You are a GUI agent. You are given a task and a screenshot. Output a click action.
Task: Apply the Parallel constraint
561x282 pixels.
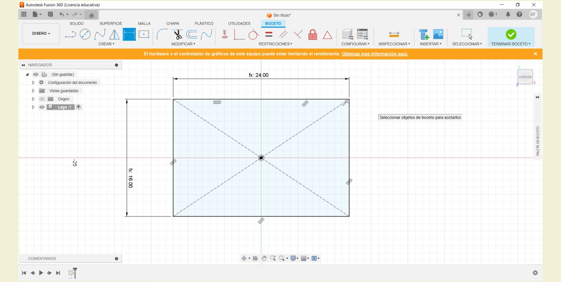[283, 35]
